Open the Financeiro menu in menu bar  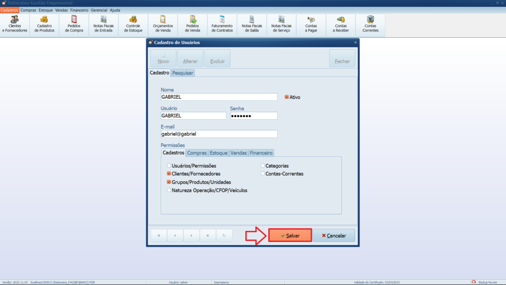(x=79, y=10)
